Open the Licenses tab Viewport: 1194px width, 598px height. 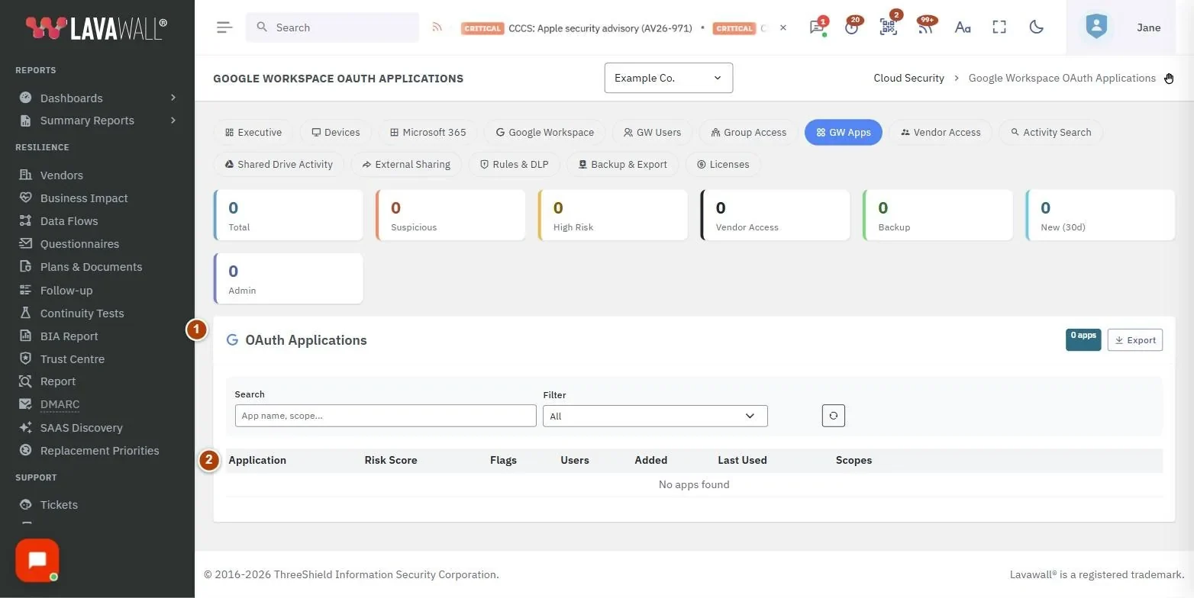tap(723, 164)
